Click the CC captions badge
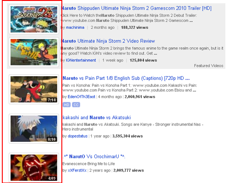This screenshot has width=229, height=183. coord(76,105)
